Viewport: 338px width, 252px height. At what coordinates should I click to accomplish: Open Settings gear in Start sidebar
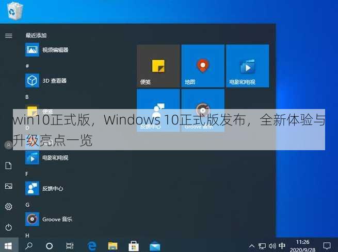pyautogui.click(x=9, y=206)
